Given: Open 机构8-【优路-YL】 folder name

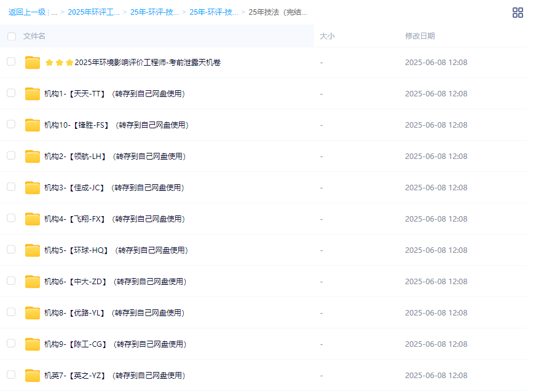Looking at the screenshot, I should 114,313.
